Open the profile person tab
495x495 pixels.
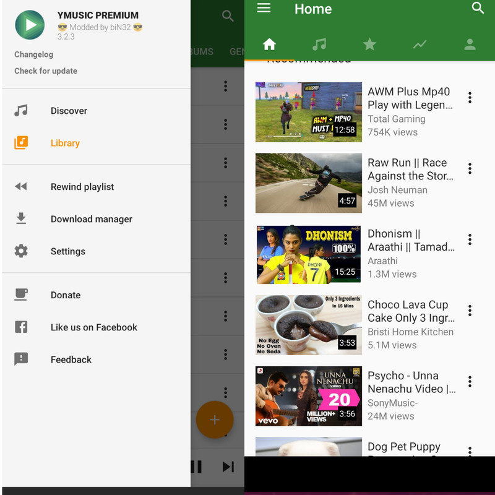(x=470, y=44)
